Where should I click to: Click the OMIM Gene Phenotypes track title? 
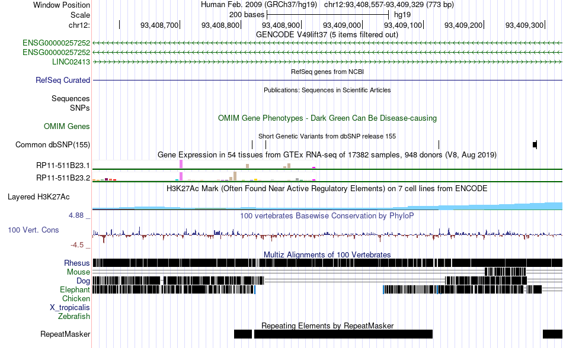tap(327, 118)
